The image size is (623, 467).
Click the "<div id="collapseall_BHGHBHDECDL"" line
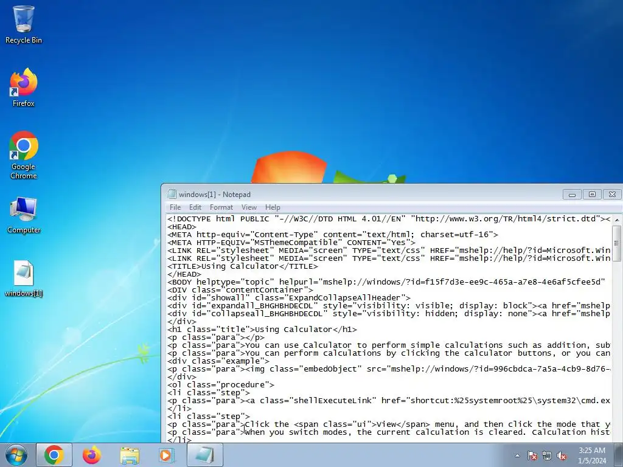click(x=389, y=314)
